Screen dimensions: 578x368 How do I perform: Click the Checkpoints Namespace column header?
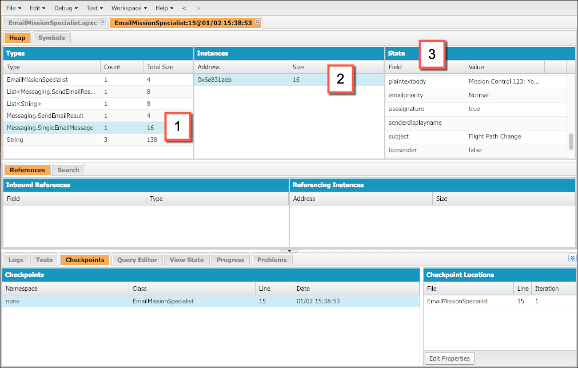click(66, 288)
